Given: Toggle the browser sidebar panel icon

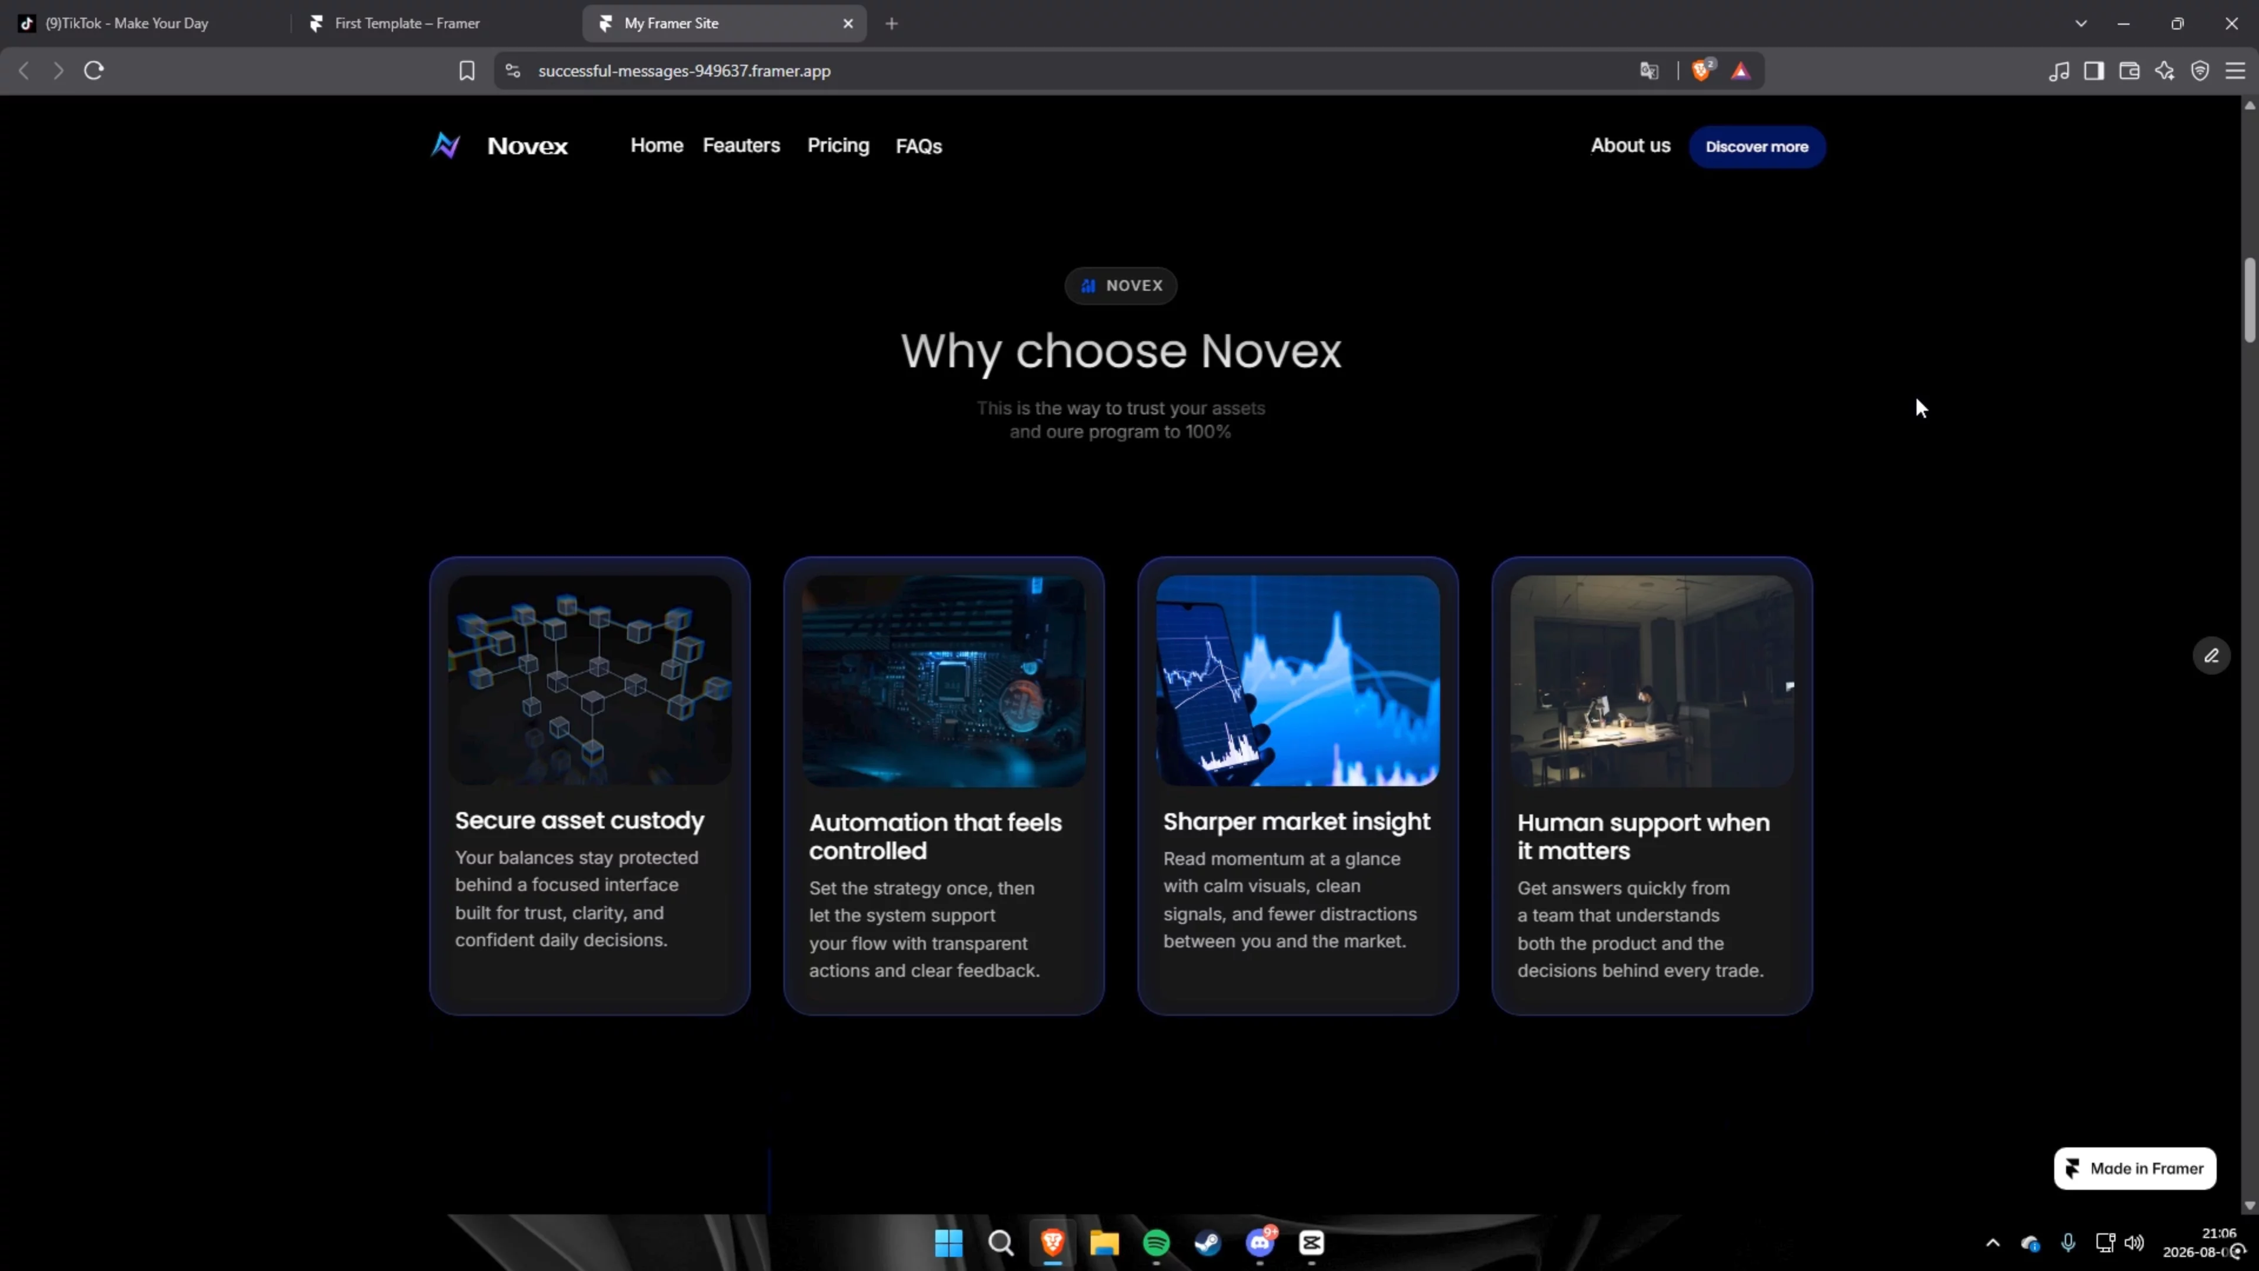Looking at the screenshot, I should click(x=2094, y=71).
